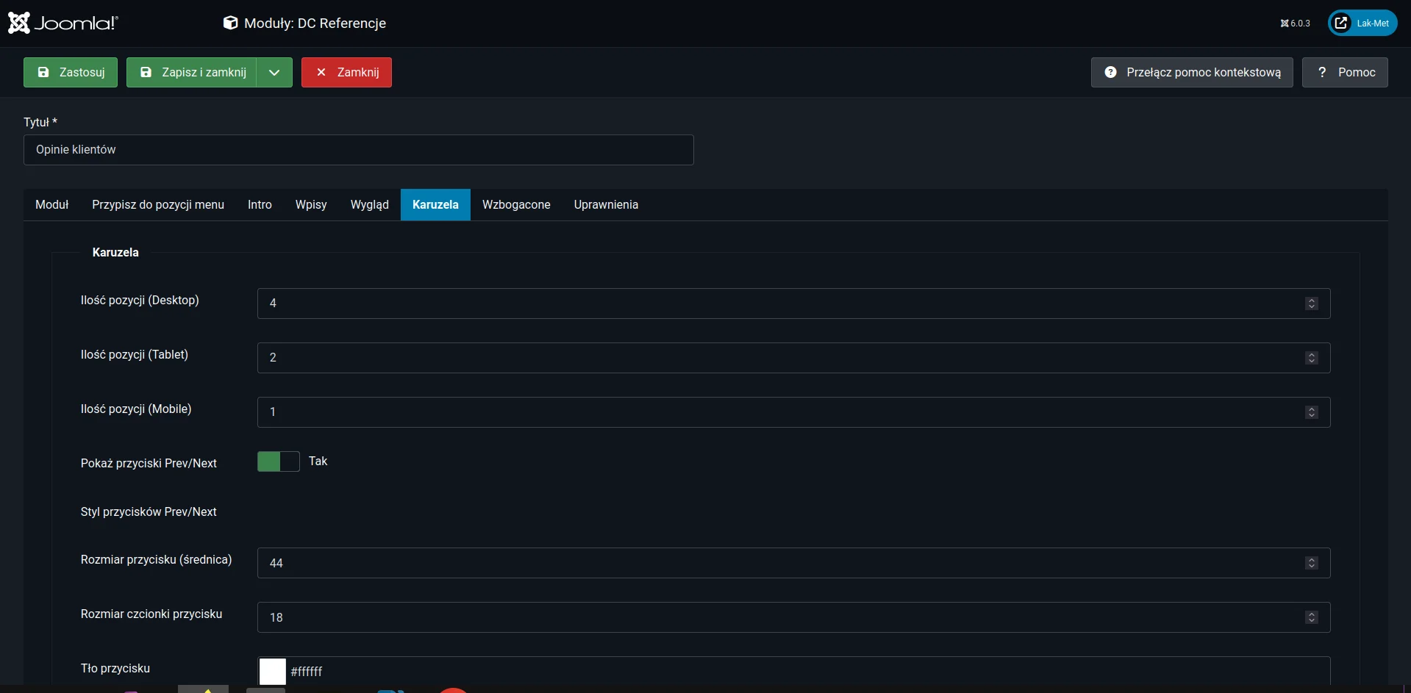1411x693 pixels.
Task: Click the green Zastosuj save button
Action: 71,72
